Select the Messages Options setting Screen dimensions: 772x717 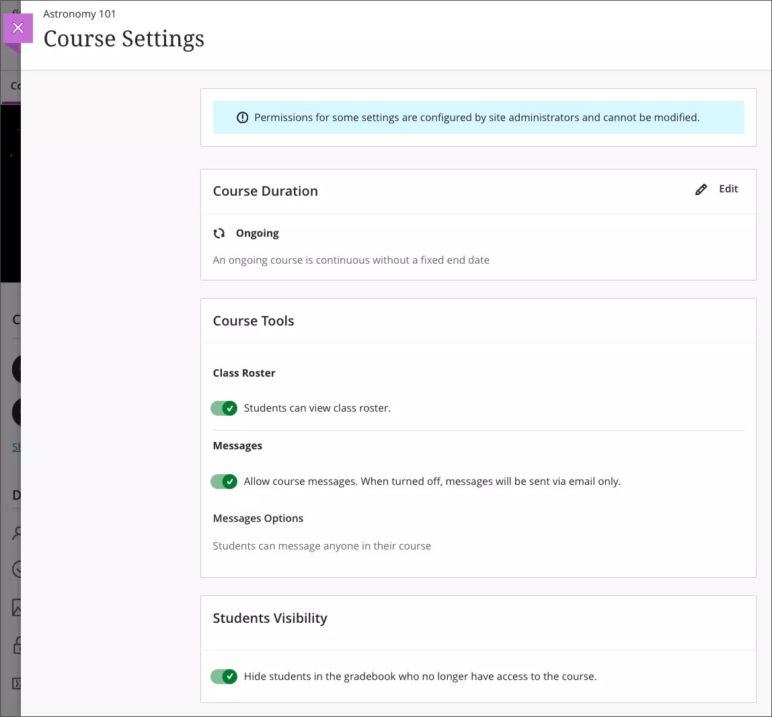258,518
